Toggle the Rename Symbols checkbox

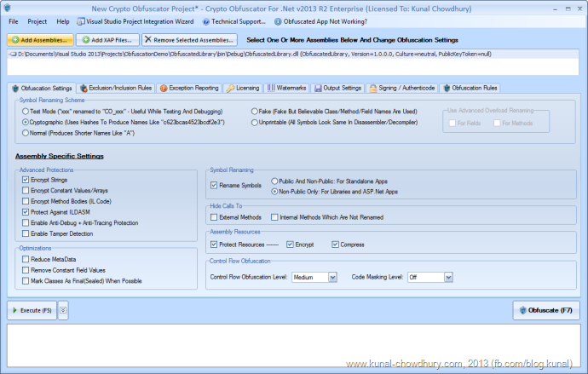pos(214,185)
